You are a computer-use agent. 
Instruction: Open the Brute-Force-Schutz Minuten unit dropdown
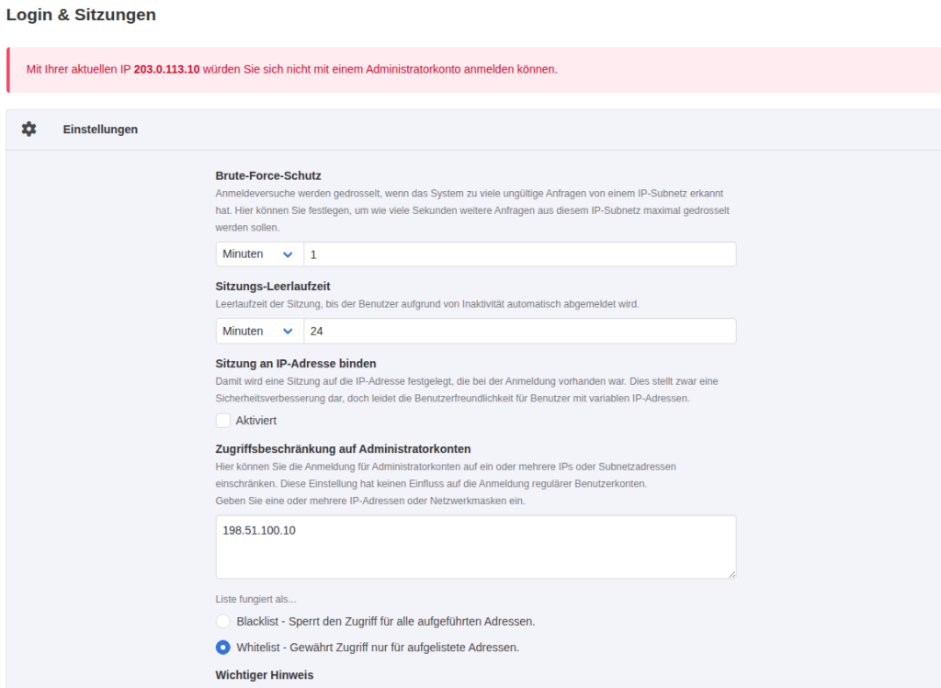click(x=260, y=254)
